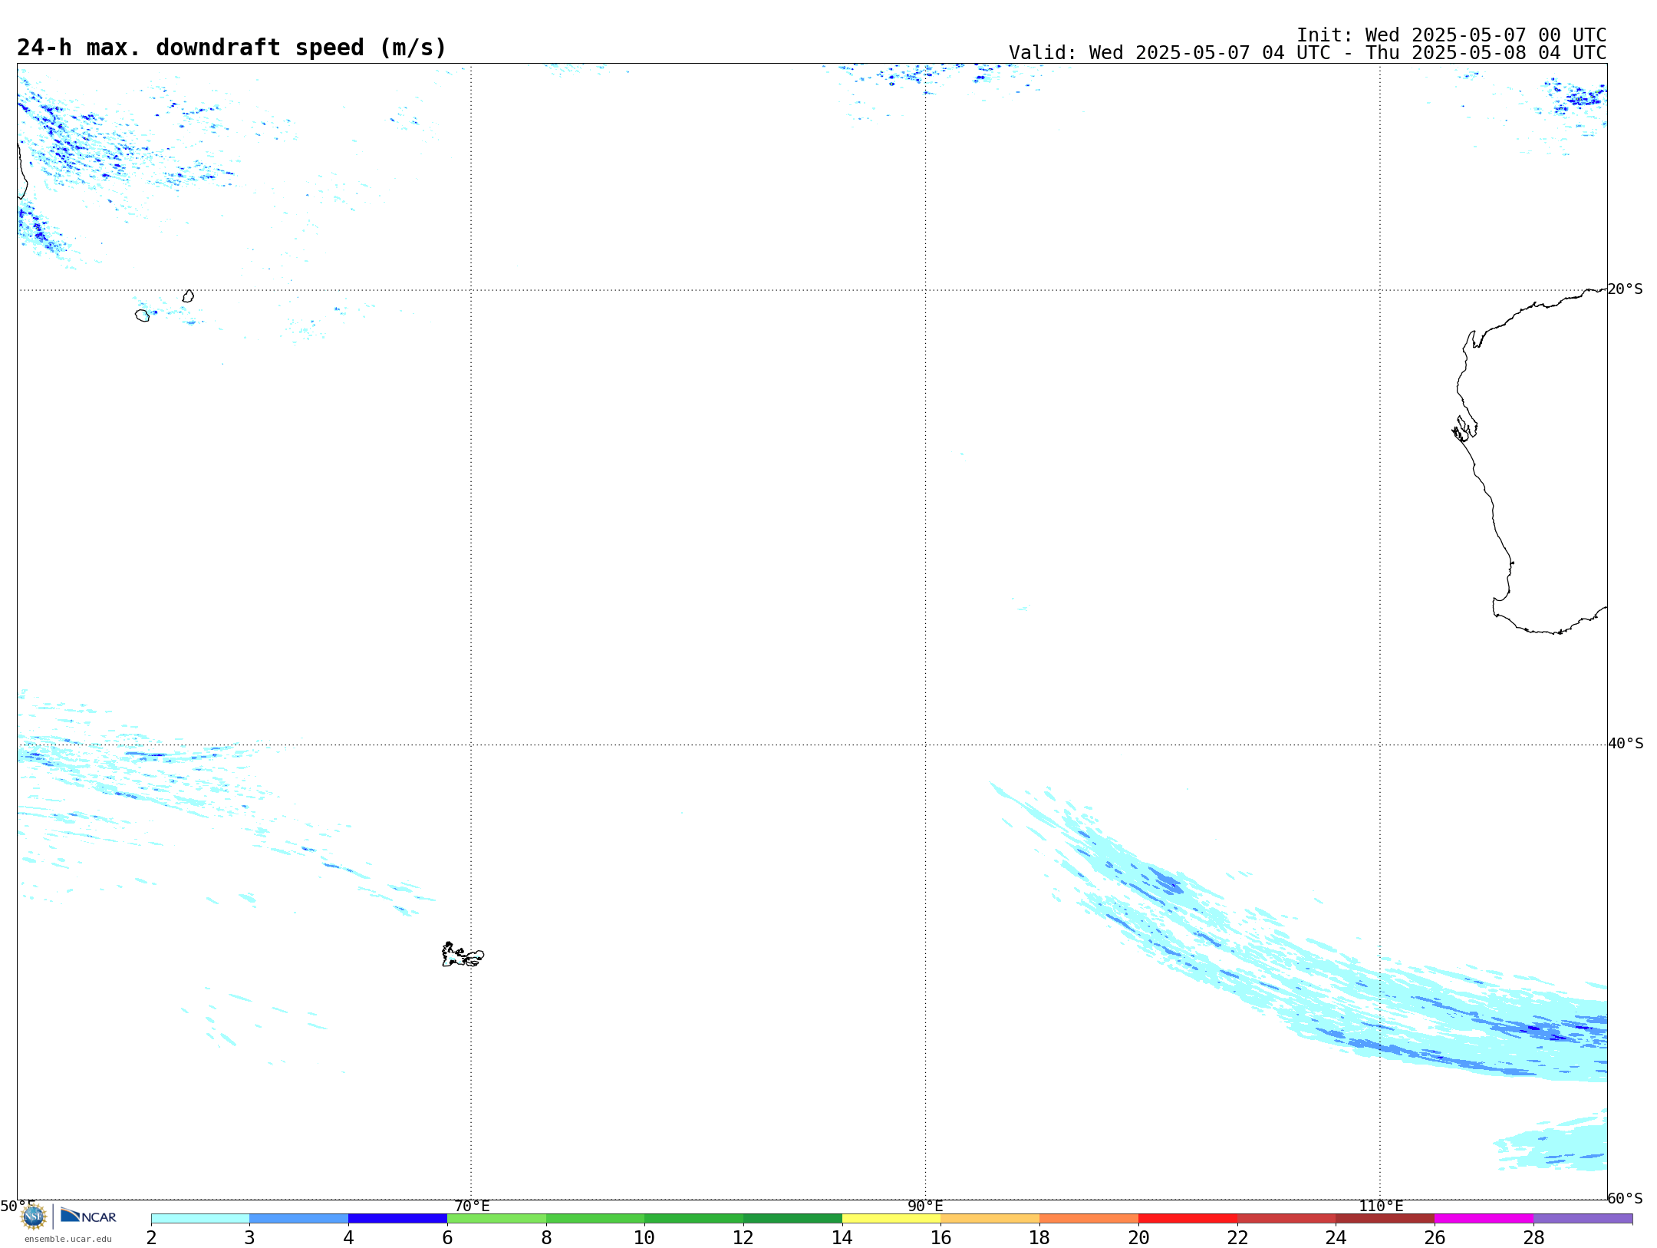Click the 'Init: Wed 2025-05-07 00 UTC' text

click(1451, 35)
